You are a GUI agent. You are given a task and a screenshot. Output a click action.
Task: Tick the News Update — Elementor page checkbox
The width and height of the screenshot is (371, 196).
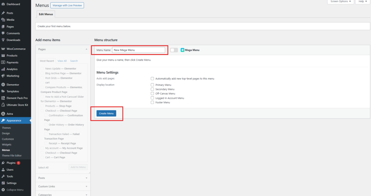[x=42, y=69]
